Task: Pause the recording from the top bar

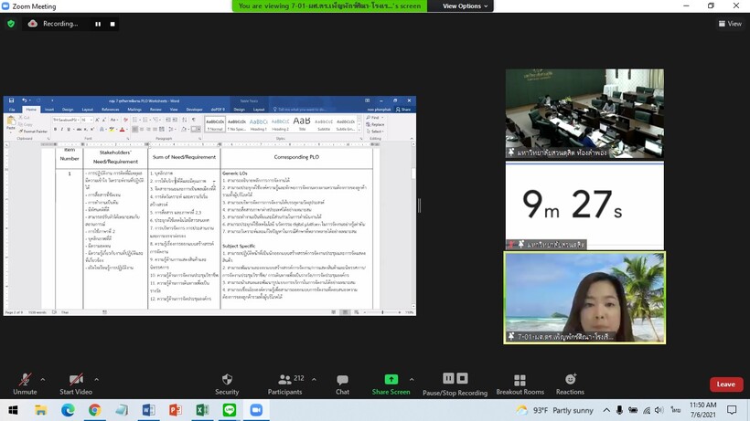Action: [98, 24]
